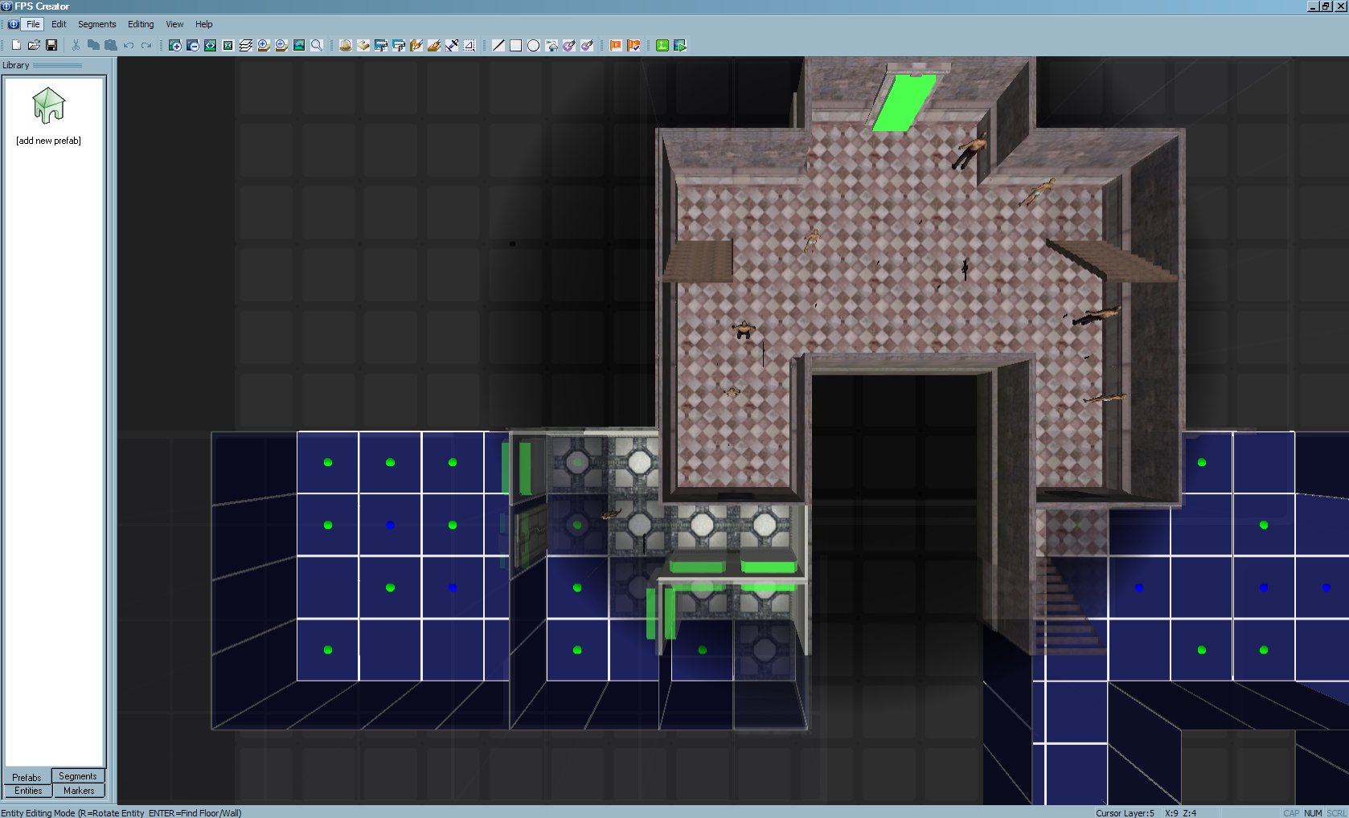The height and width of the screenshot is (818, 1349).
Task: Move down a layer with minus-layer icon
Action: (281, 45)
